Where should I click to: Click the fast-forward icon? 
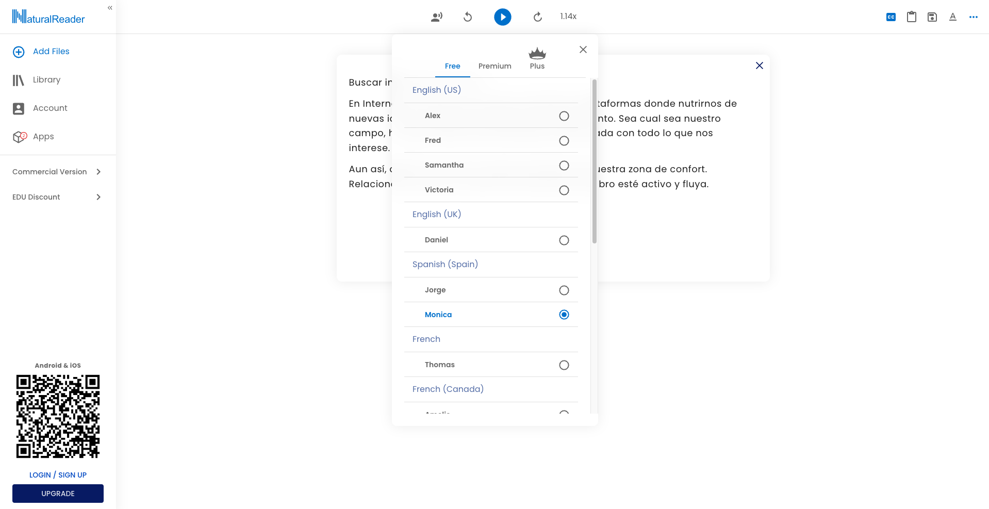(x=538, y=17)
